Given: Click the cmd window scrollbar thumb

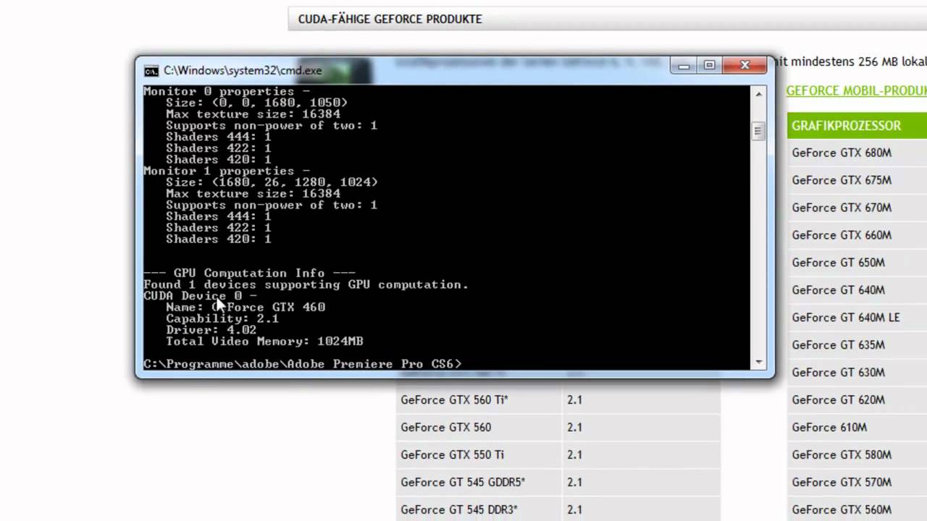Looking at the screenshot, I should coord(758,131).
